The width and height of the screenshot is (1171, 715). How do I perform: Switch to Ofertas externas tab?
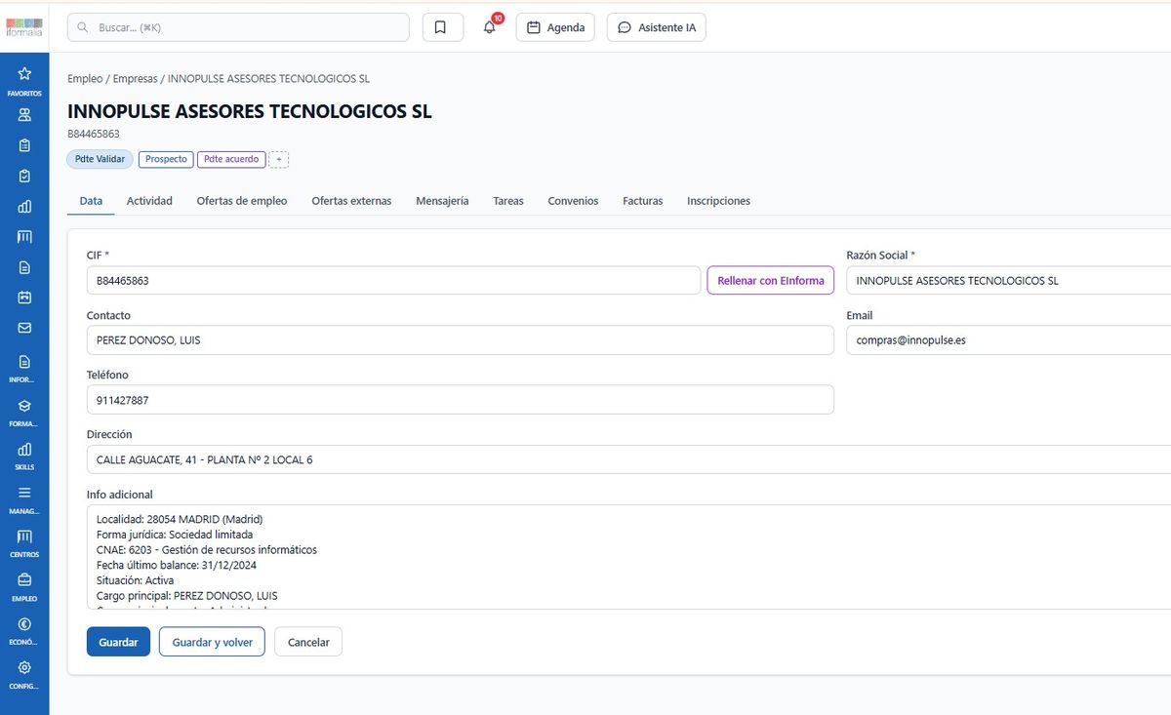(x=351, y=201)
